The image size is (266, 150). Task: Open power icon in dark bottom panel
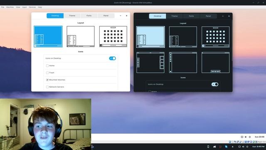point(247,147)
